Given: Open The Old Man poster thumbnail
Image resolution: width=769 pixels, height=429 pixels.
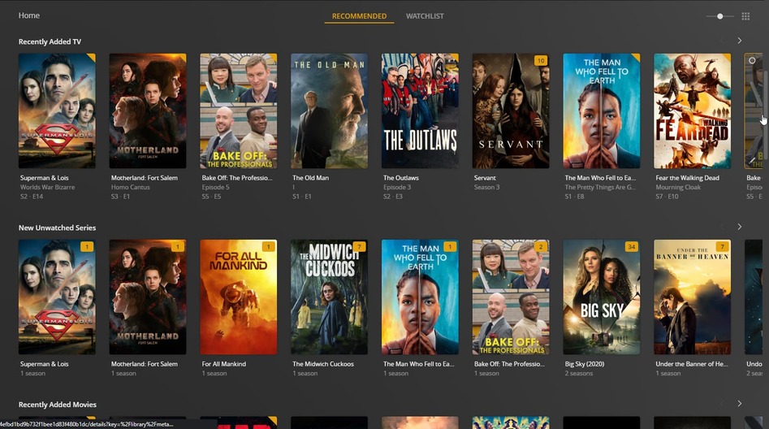Looking at the screenshot, I should (329, 111).
